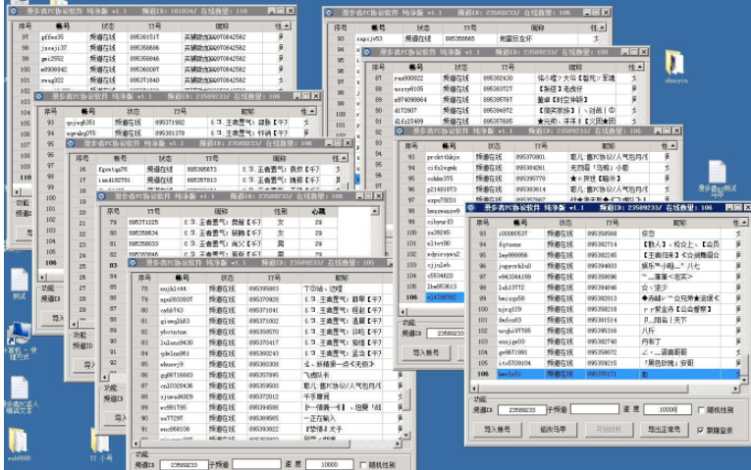This screenshot has height=470, width=751.
Task: Click title icon of window starting at row 78
Action: pyautogui.click(x=133, y=263)
